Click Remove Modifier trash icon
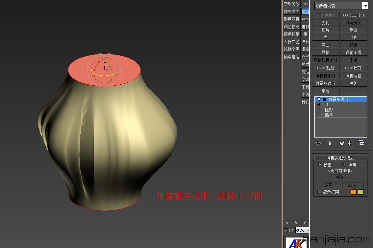The image size is (373, 248). 349,143
